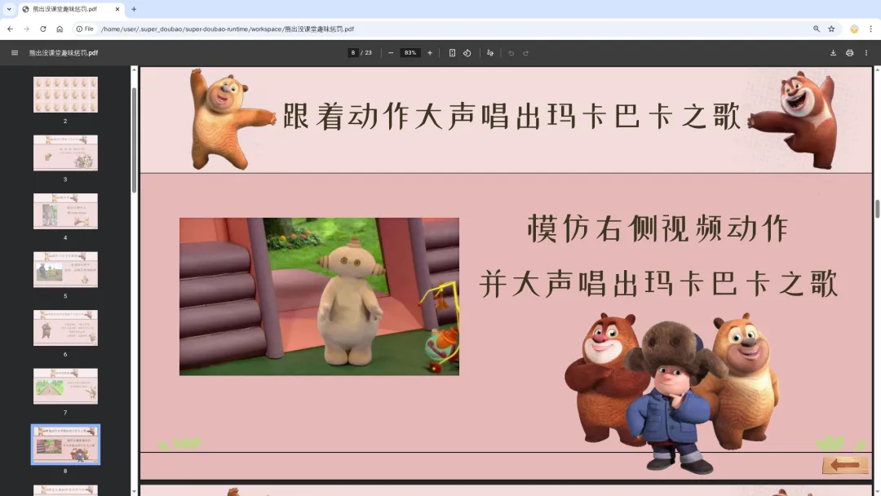This screenshot has width=881, height=496.
Task: Click the zoom out minus button
Action: click(391, 53)
